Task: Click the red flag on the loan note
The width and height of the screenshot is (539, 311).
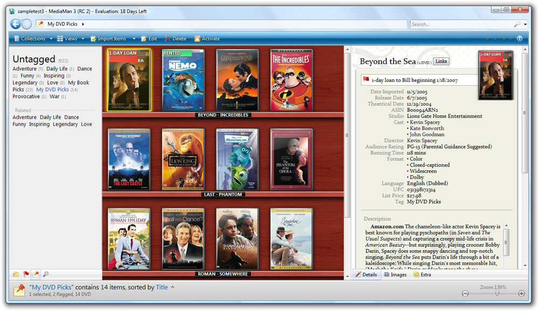Action: point(366,79)
